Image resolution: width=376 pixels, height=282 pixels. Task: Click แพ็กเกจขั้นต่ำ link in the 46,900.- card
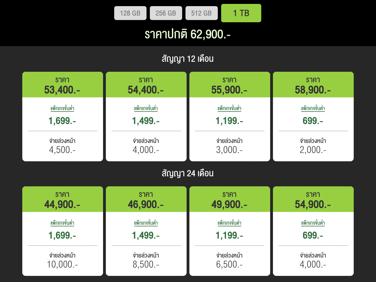(x=146, y=223)
